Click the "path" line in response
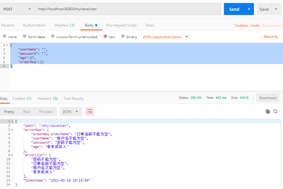283x189 pixels. click(47, 125)
